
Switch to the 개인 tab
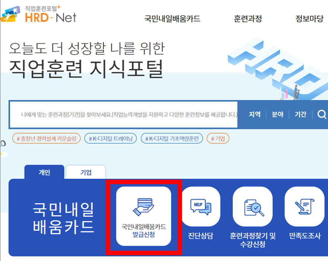[x=44, y=172]
